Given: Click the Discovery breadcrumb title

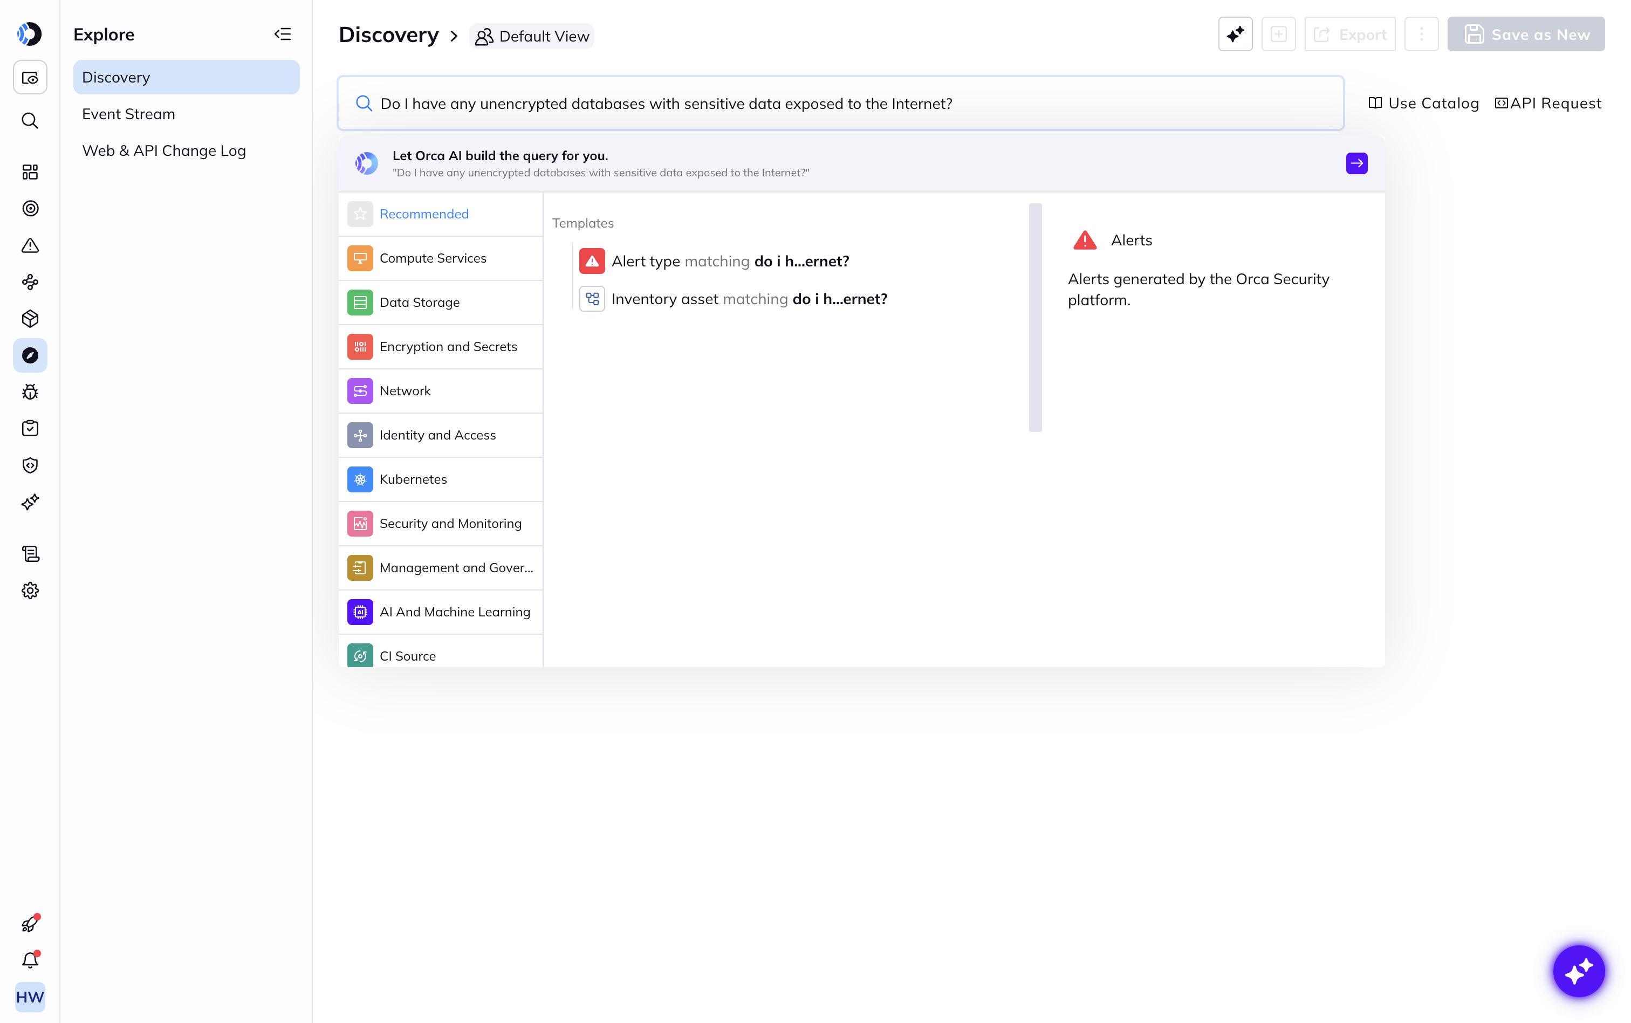Looking at the screenshot, I should pyautogui.click(x=388, y=35).
